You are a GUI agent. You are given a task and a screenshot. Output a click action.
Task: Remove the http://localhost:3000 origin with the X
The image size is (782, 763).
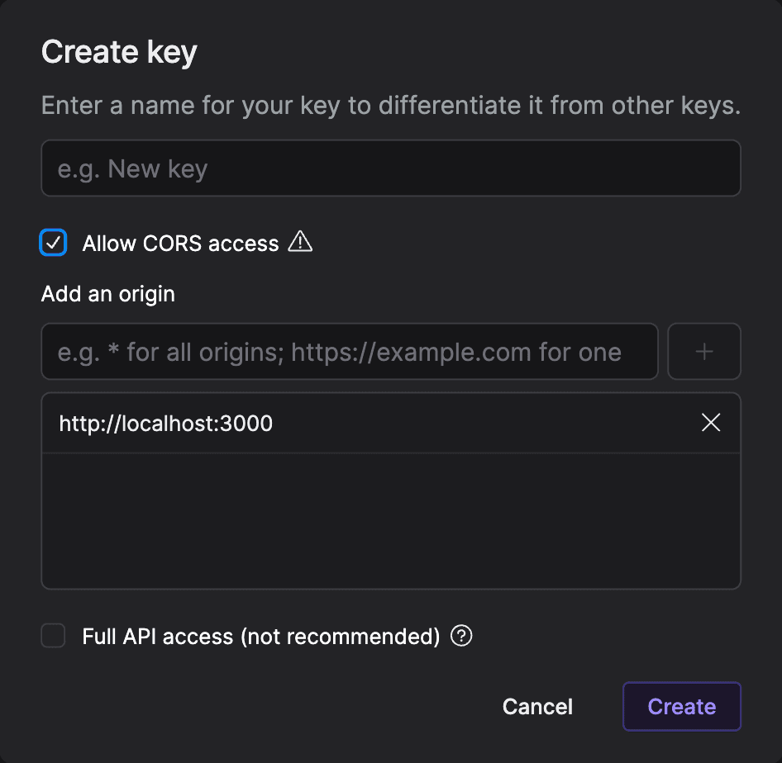click(711, 422)
